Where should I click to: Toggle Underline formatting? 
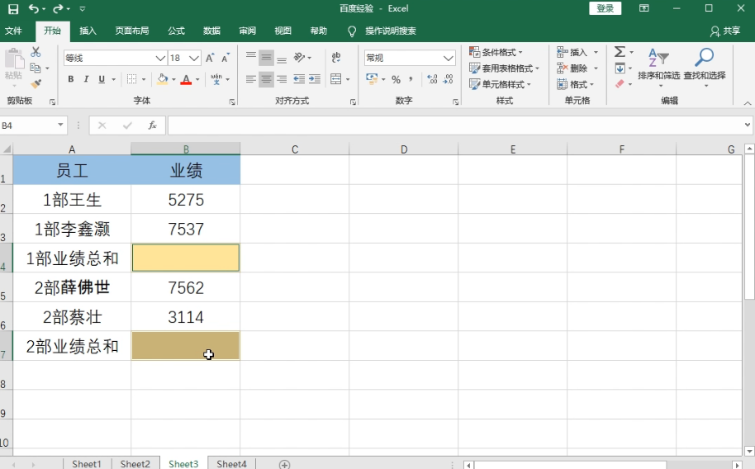click(101, 79)
